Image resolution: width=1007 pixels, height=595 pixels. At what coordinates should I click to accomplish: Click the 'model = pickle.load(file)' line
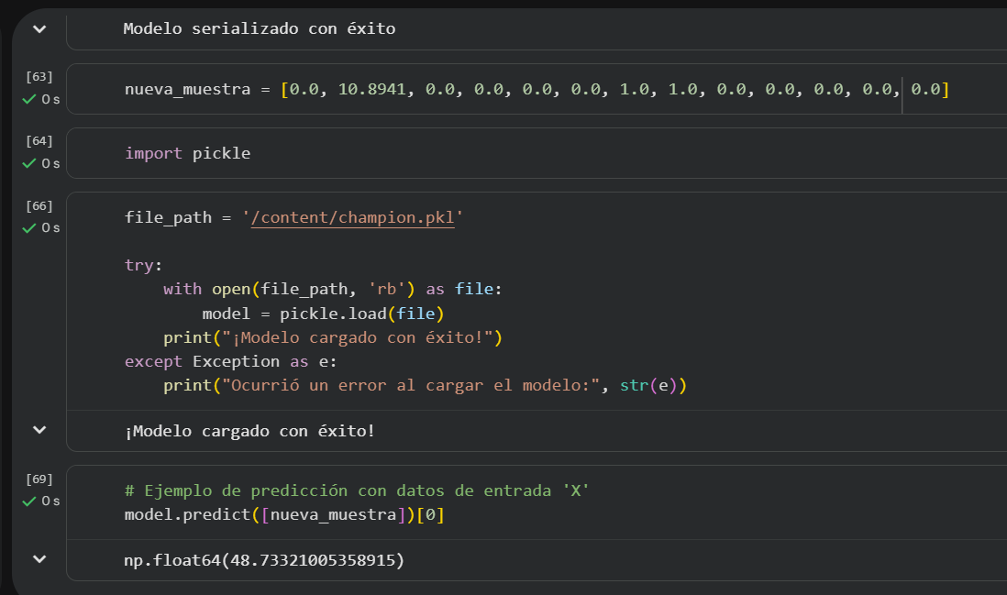coord(323,314)
